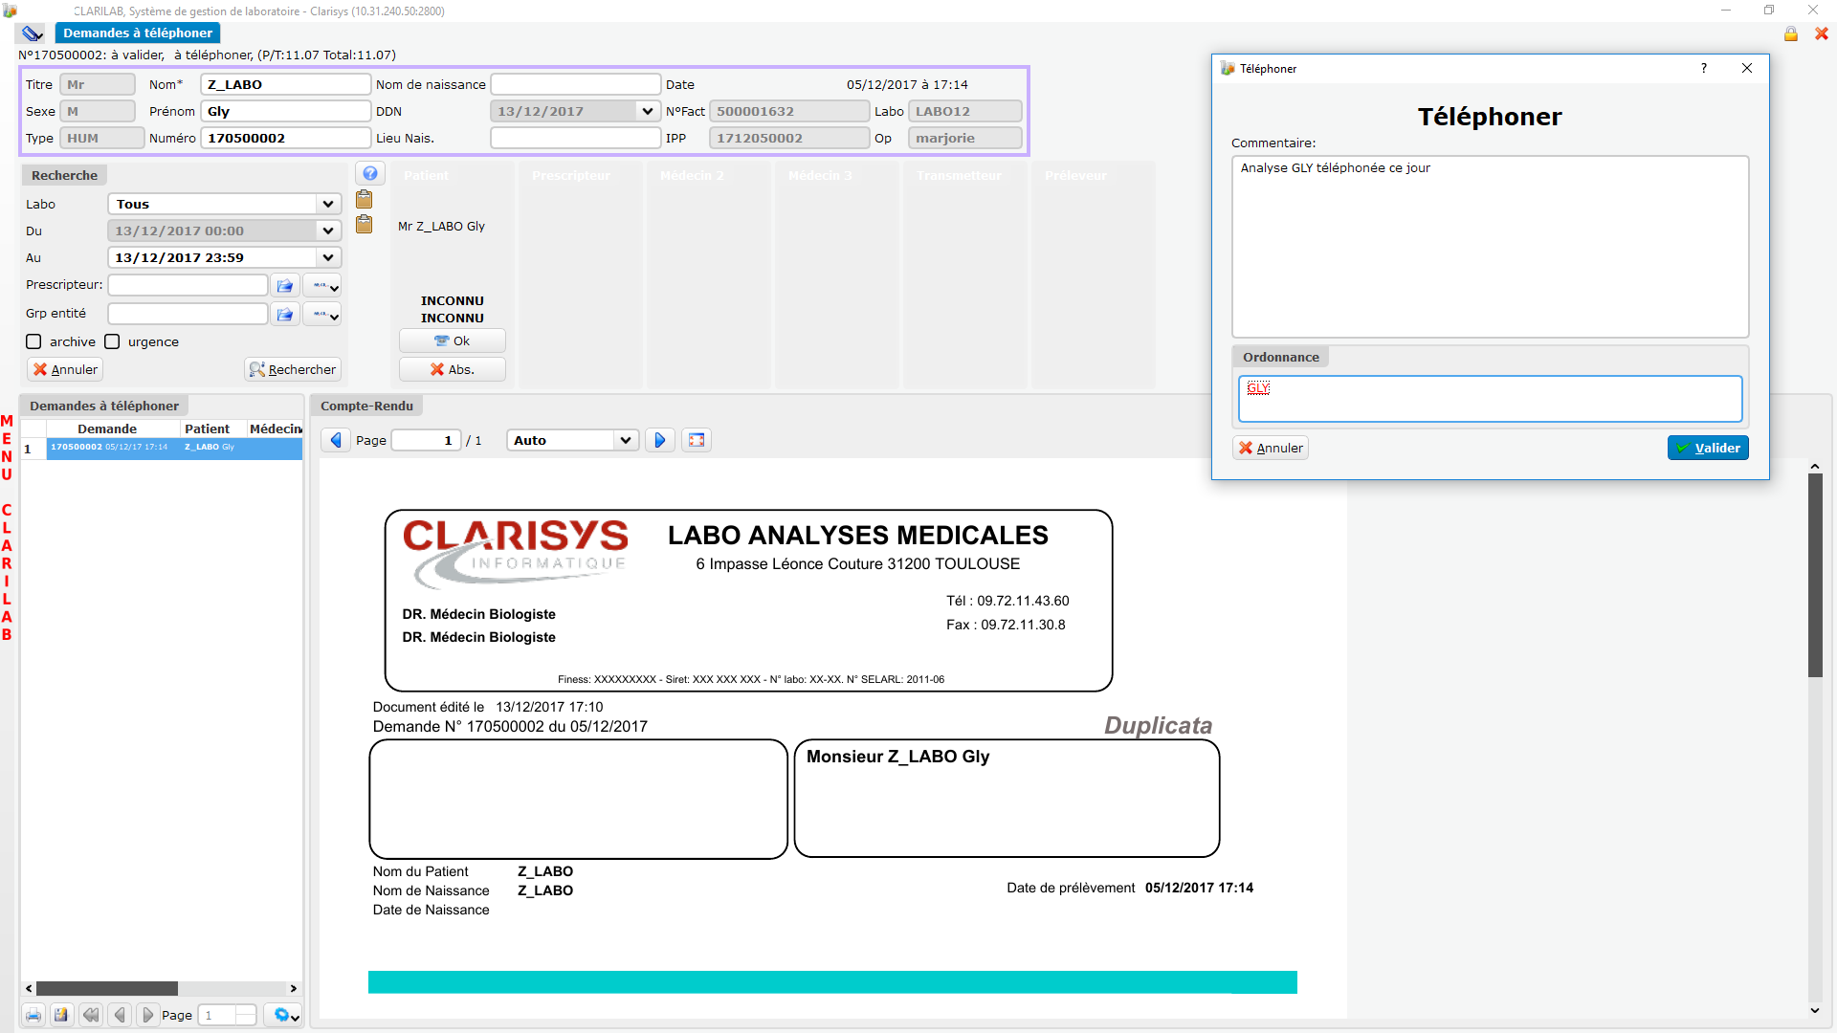Open the Prescripteur folder browse icon
The image size is (1837, 1033).
click(285, 286)
